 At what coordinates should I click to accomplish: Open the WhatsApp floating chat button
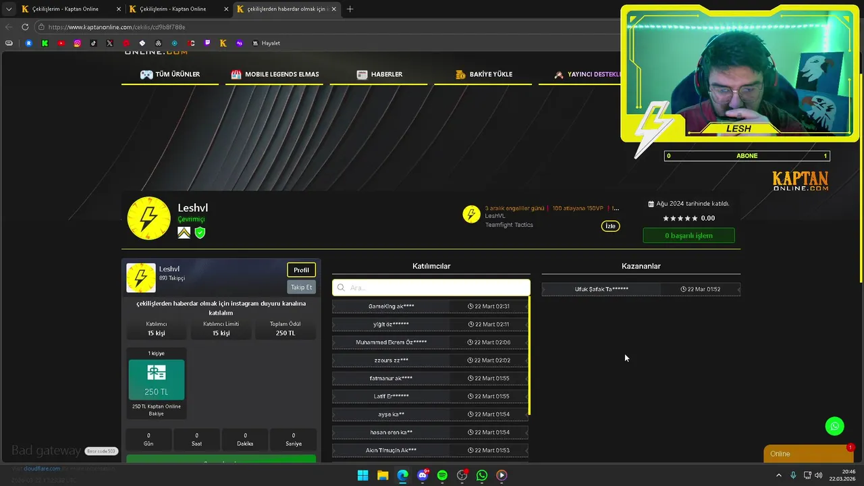(x=835, y=426)
